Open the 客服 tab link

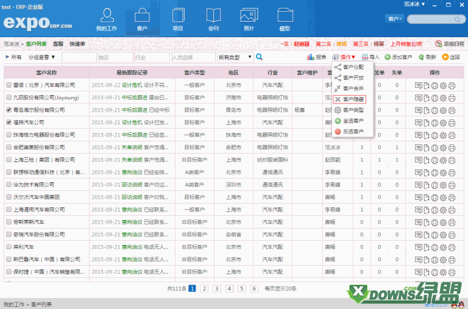pos(58,44)
